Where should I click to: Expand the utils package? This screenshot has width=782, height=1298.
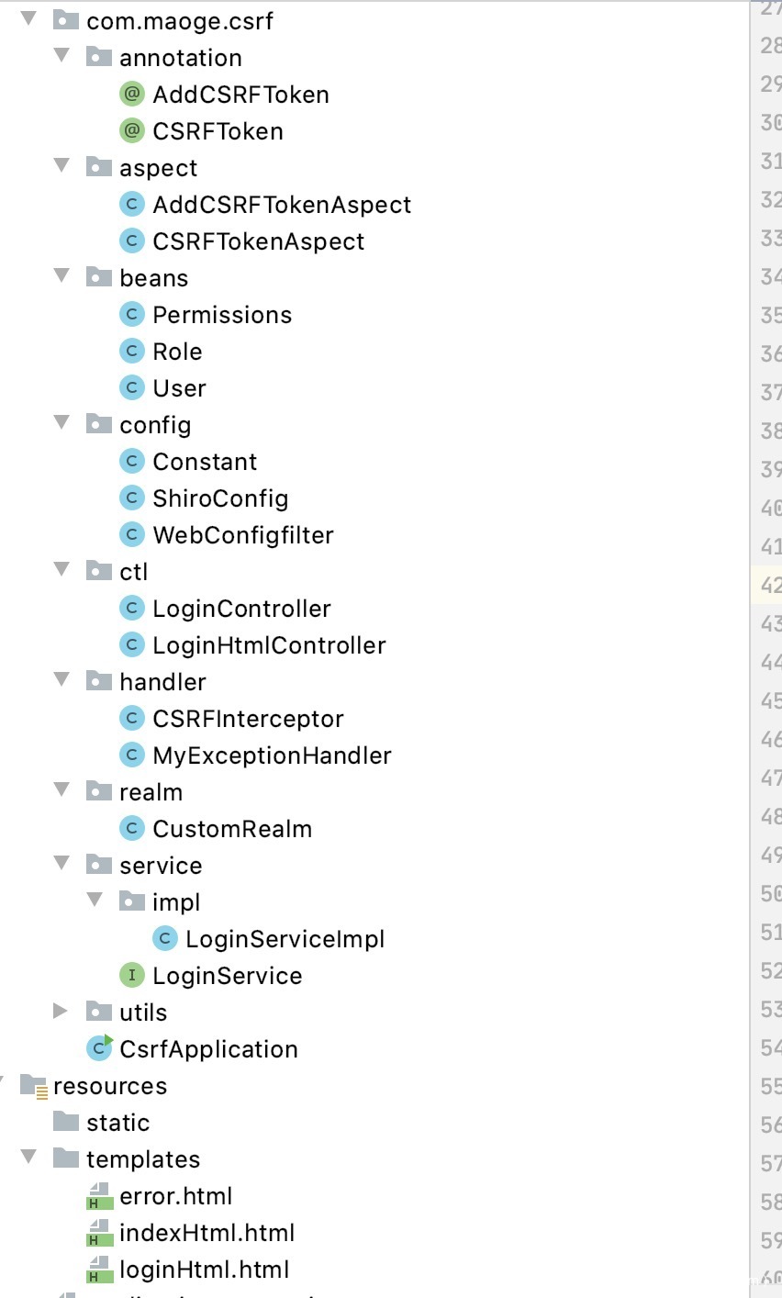point(61,1011)
